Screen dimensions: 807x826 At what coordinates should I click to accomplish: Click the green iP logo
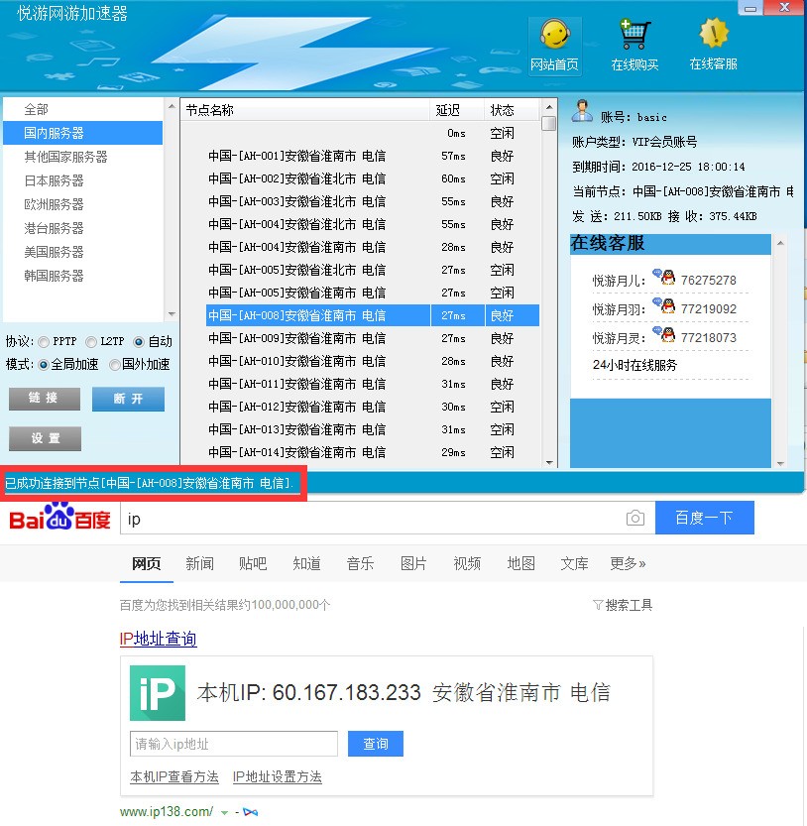coord(158,693)
